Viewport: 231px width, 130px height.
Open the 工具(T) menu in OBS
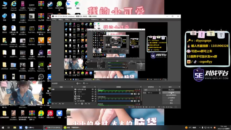(103, 20)
